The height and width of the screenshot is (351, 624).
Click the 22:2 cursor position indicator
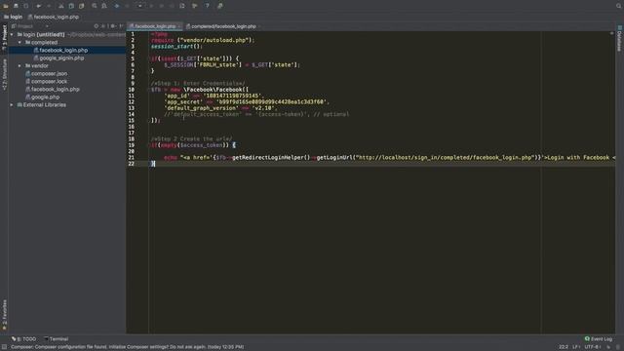tap(564, 347)
